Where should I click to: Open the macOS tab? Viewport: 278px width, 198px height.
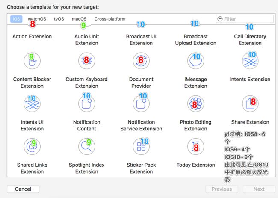pos(79,19)
